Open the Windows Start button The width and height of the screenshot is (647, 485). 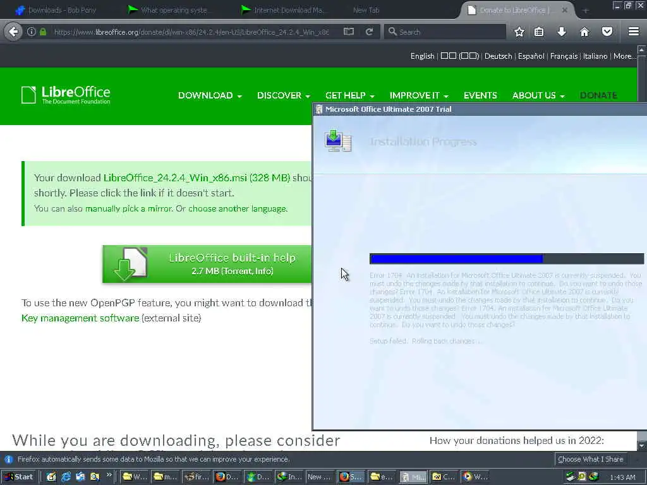tap(18, 477)
